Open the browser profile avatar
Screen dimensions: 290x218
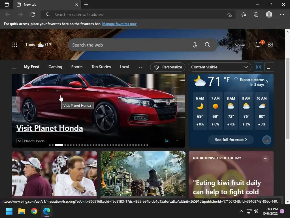click(269, 14)
